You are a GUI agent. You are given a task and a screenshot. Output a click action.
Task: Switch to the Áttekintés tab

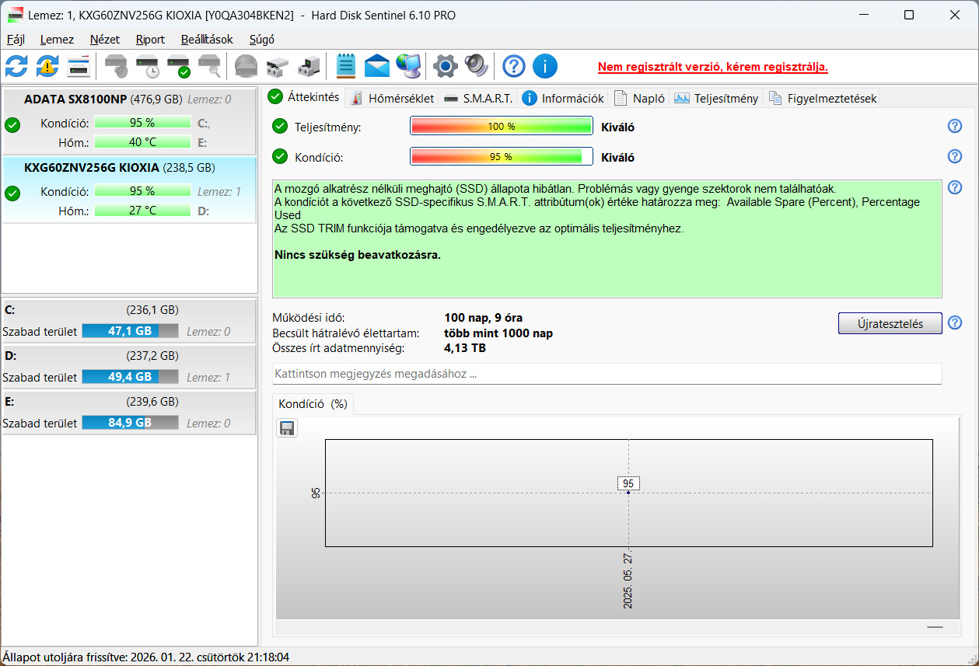coord(304,97)
